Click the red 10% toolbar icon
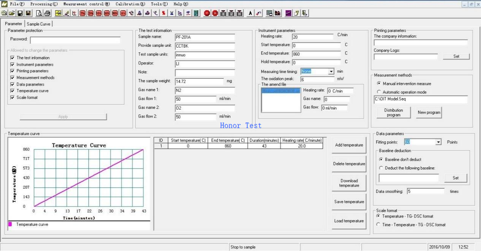This screenshot has width=481, height=251. (99, 13)
